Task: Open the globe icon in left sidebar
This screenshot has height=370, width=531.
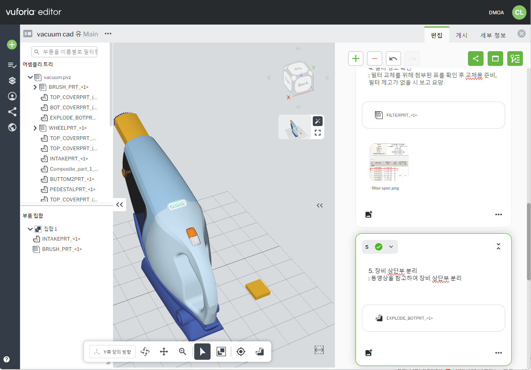Action: (12, 127)
